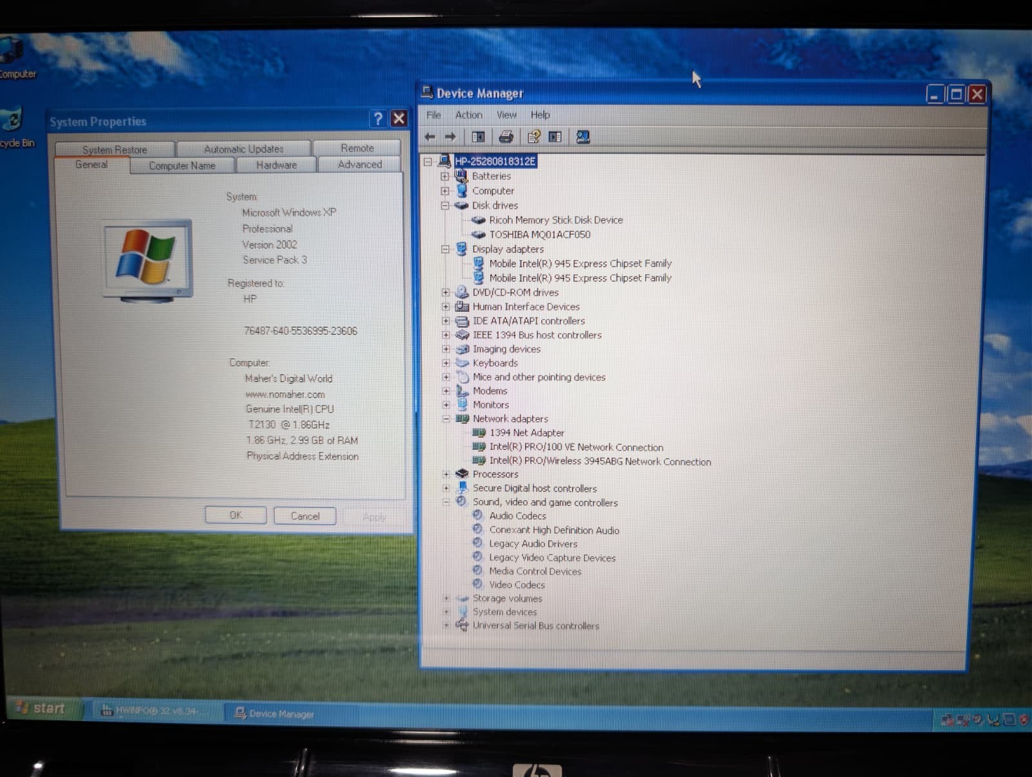Select the Media Control Devices entry
This screenshot has height=777, width=1032.
coord(535,571)
